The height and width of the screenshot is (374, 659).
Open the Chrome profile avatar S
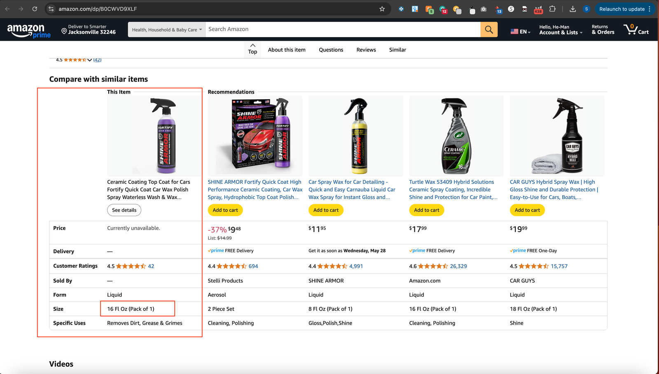click(x=587, y=9)
